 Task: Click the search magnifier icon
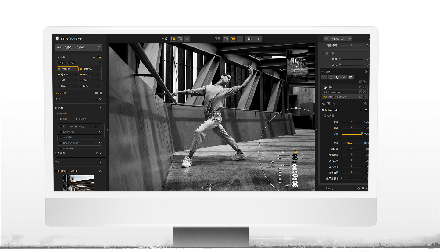click(x=99, y=47)
